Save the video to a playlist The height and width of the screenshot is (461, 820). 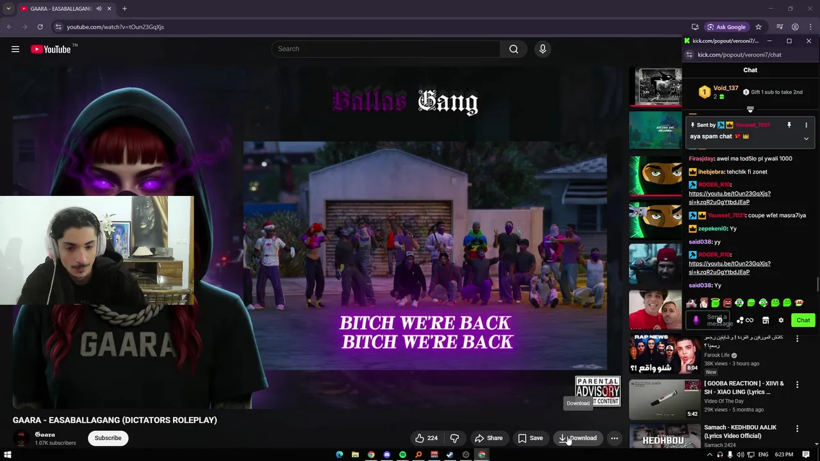point(530,438)
